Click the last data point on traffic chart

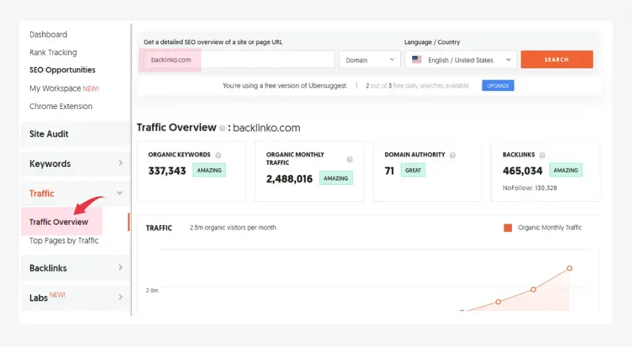point(569,268)
